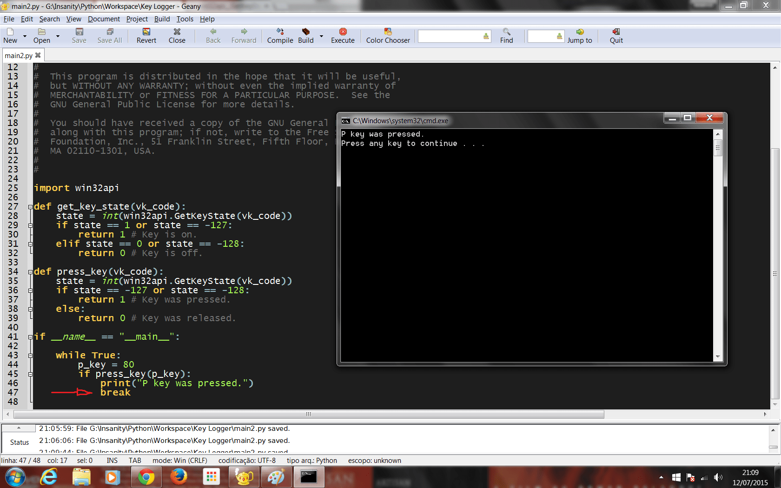781x488 pixels.
Task: Open the template dropdown beside New
Action: point(24,36)
